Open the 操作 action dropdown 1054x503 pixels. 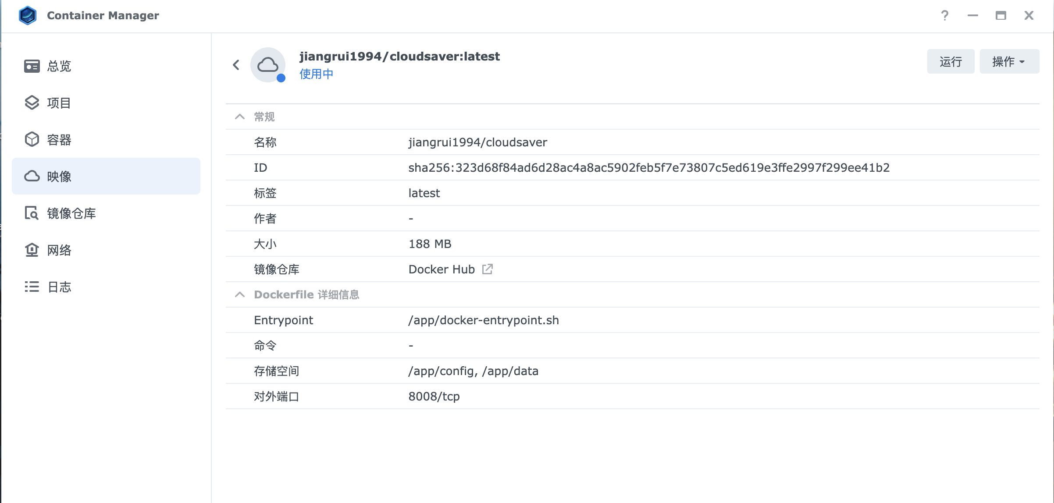1009,62
